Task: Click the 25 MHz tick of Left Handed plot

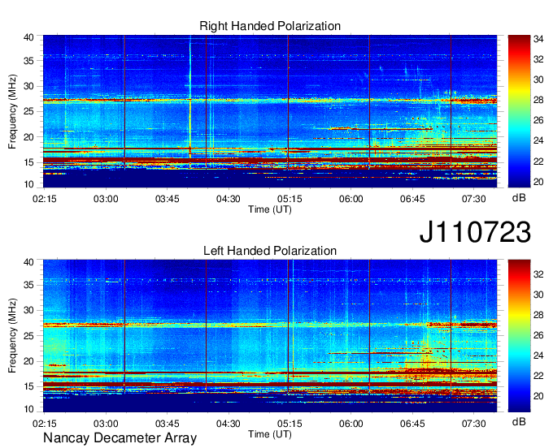Action: (x=28, y=336)
